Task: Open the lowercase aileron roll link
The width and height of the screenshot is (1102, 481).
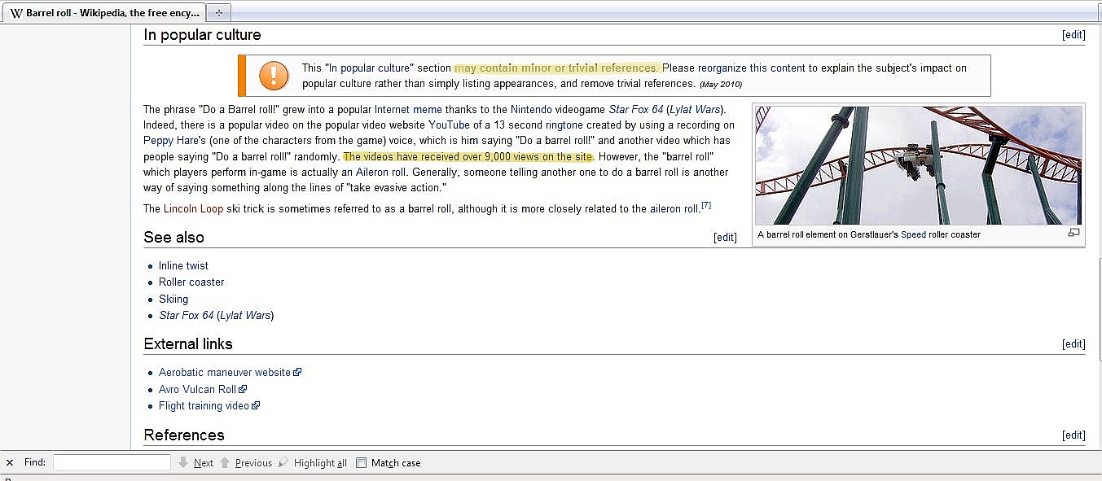Action: tap(674, 209)
